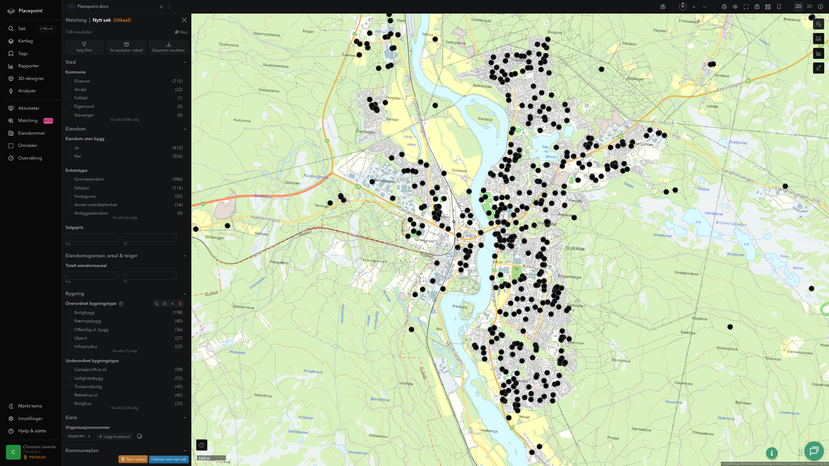Collapse the Eiere section
Viewport: 829px width, 466px height.
click(185, 417)
